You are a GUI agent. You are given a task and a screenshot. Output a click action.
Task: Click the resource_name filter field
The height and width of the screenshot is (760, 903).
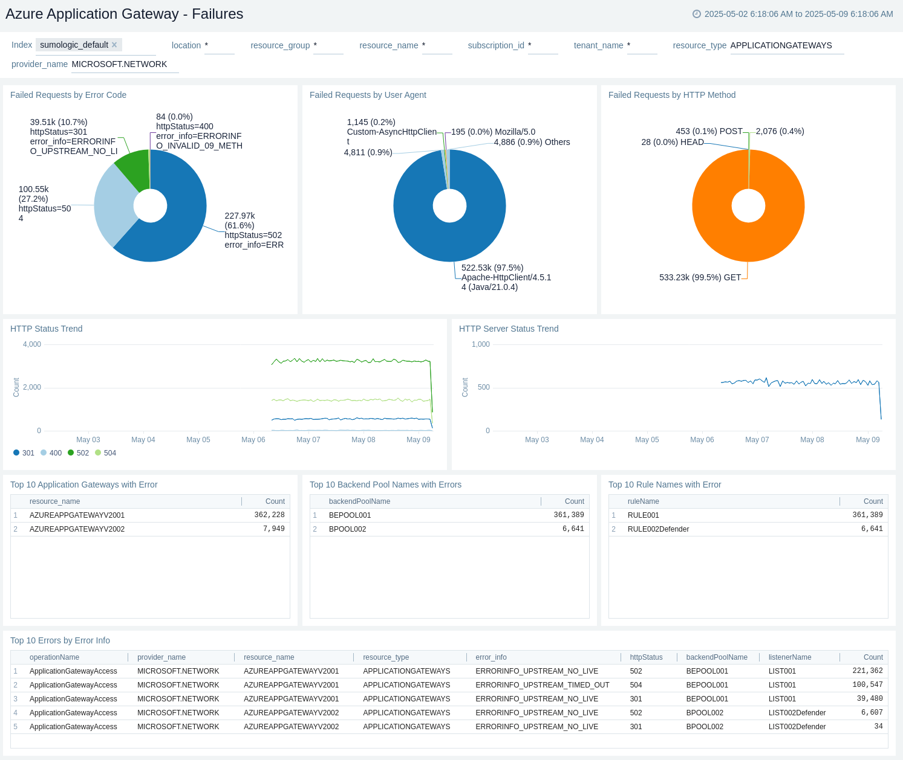click(437, 45)
